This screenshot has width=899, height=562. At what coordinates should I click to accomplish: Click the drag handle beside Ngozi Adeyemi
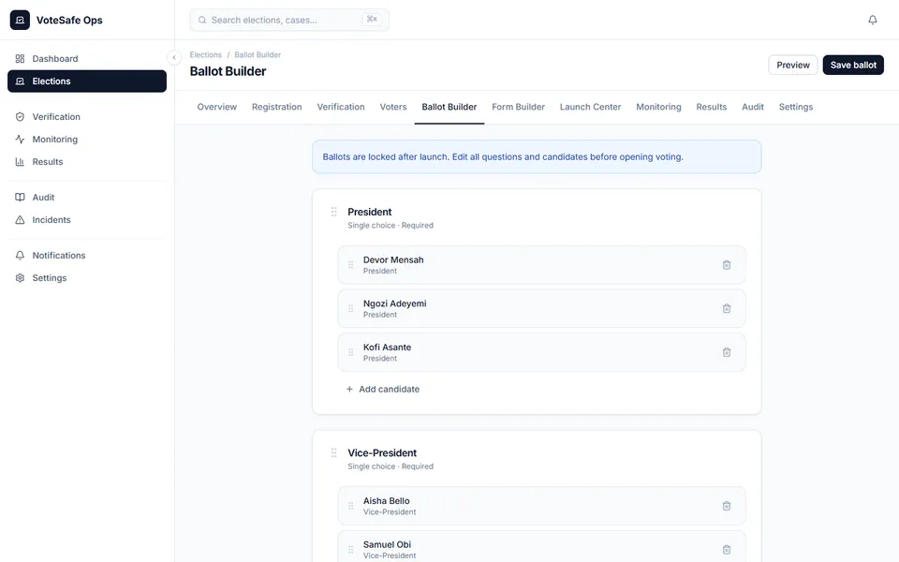(x=351, y=308)
